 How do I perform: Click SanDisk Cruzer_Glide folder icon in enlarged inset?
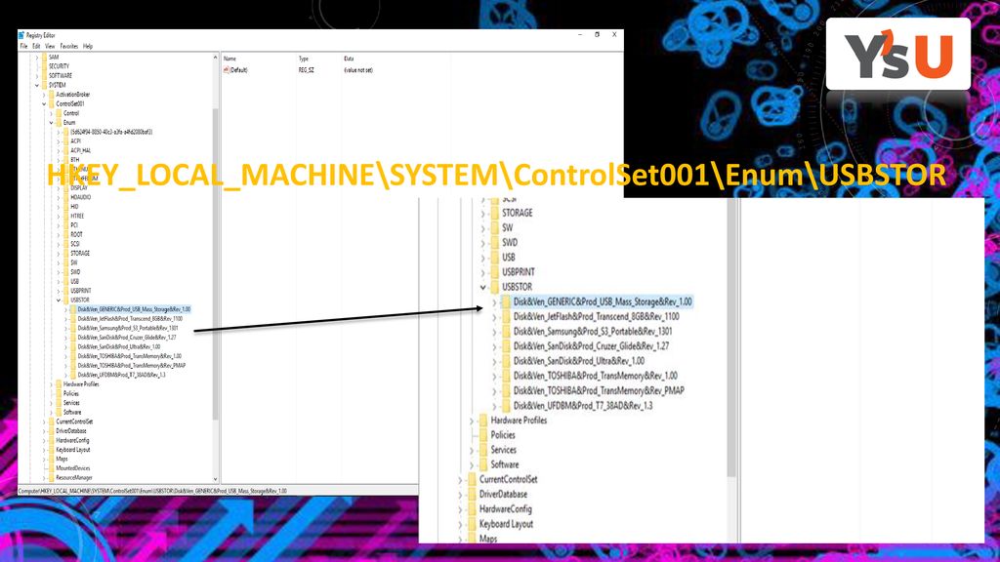[506, 346]
